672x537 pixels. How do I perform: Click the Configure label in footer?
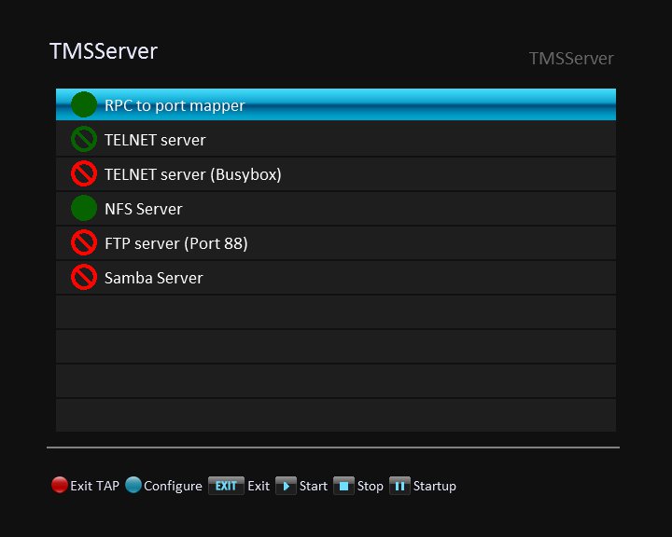pyautogui.click(x=173, y=486)
